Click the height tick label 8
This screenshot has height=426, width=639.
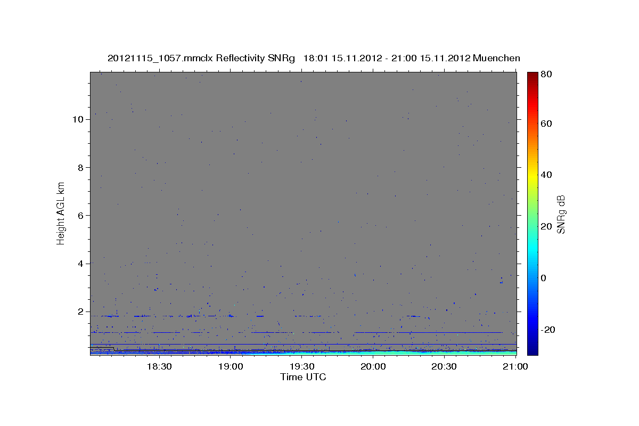pyautogui.click(x=81, y=167)
